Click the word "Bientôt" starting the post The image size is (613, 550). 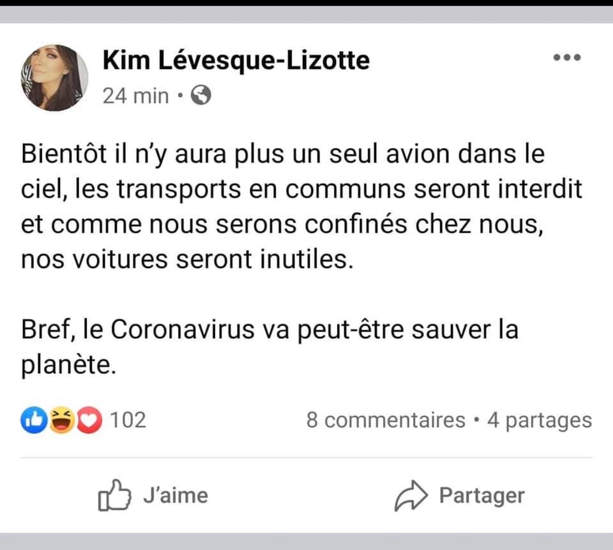pyautogui.click(x=64, y=154)
